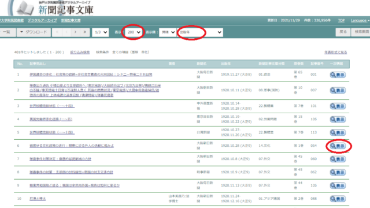Open the 表示 view button for row 10
Image resolution: width=370 pixels, height=208 pixels.
[x=338, y=199]
